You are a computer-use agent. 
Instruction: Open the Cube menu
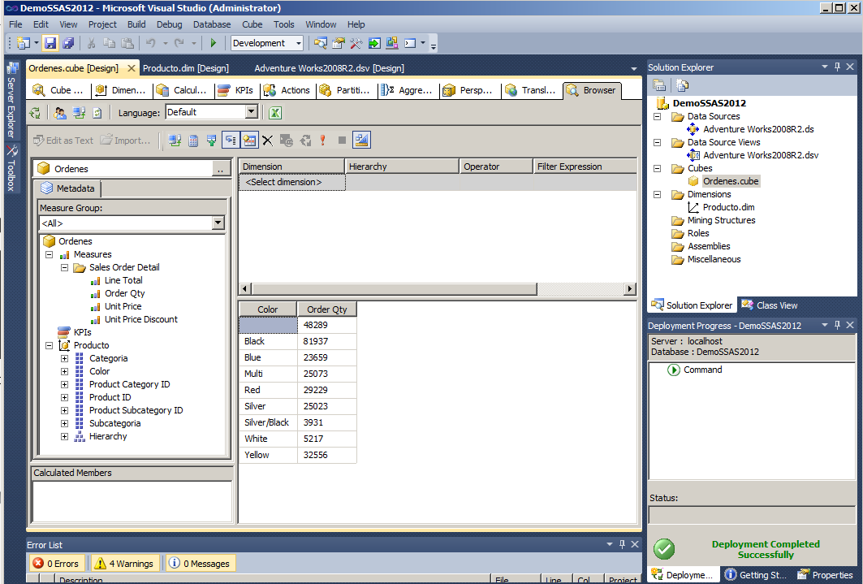point(252,24)
